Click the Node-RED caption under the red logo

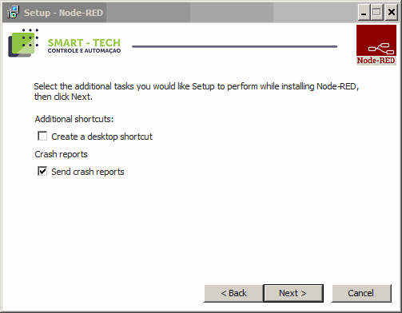[x=376, y=61]
